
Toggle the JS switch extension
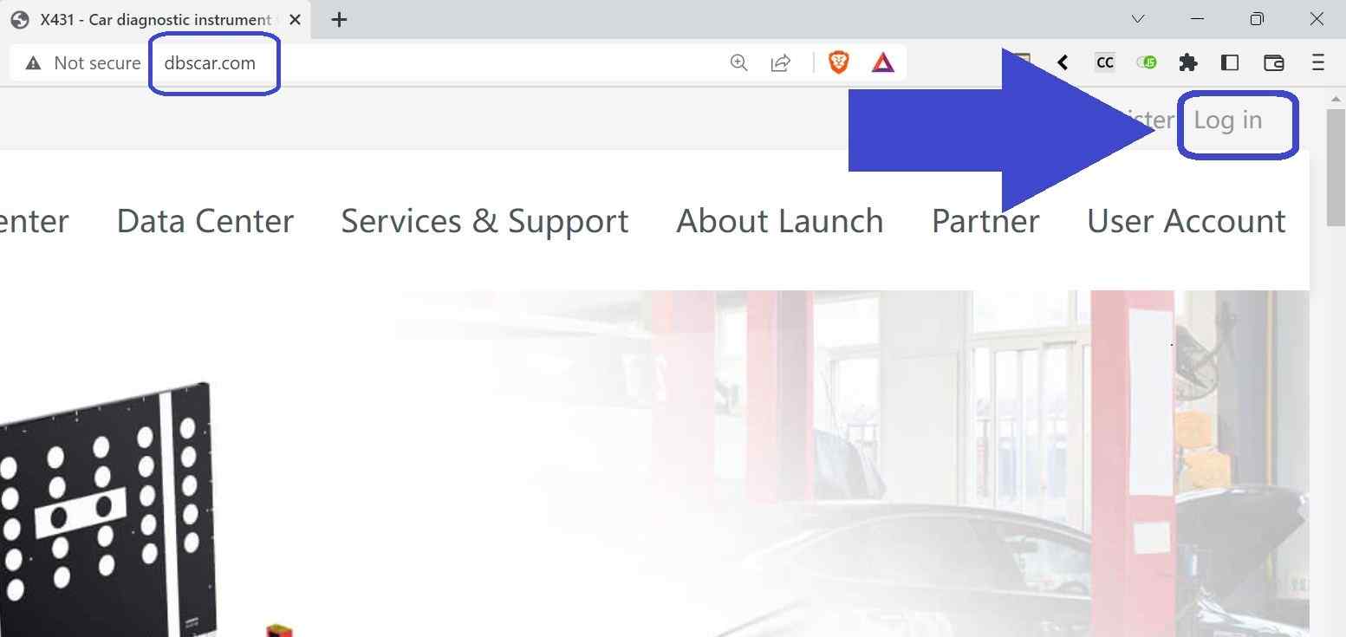(1147, 62)
